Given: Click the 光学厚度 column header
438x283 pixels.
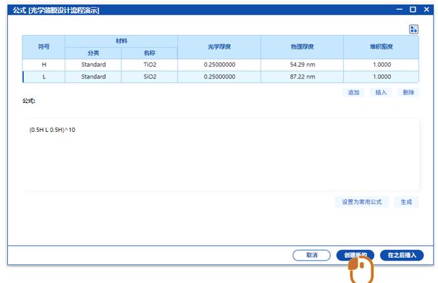Looking at the screenshot, I should pyautogui.click(x=220, y=47).
